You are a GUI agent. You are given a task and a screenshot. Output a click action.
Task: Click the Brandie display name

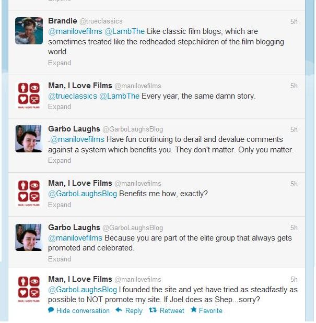point(62,21)
